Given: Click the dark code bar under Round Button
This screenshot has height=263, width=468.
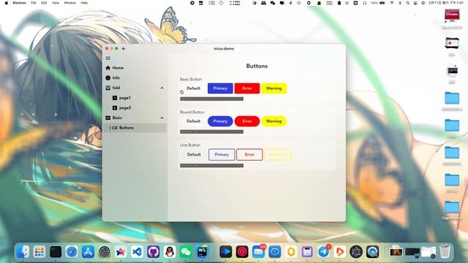Looking at the screenshot, I should pyautogui.click(x=211, y=131).
